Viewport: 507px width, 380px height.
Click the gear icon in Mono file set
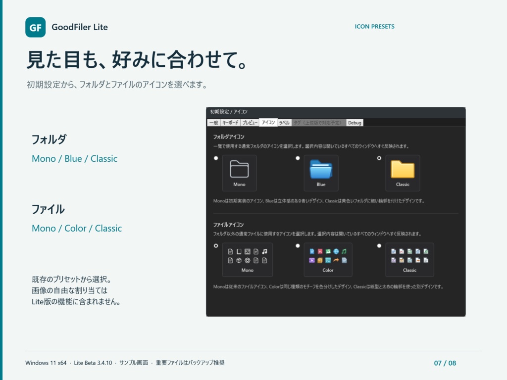point(248,260)
